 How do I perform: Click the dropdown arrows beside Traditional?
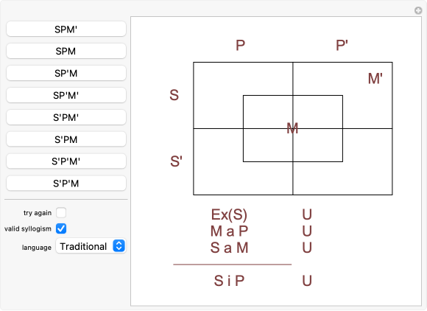119,246
